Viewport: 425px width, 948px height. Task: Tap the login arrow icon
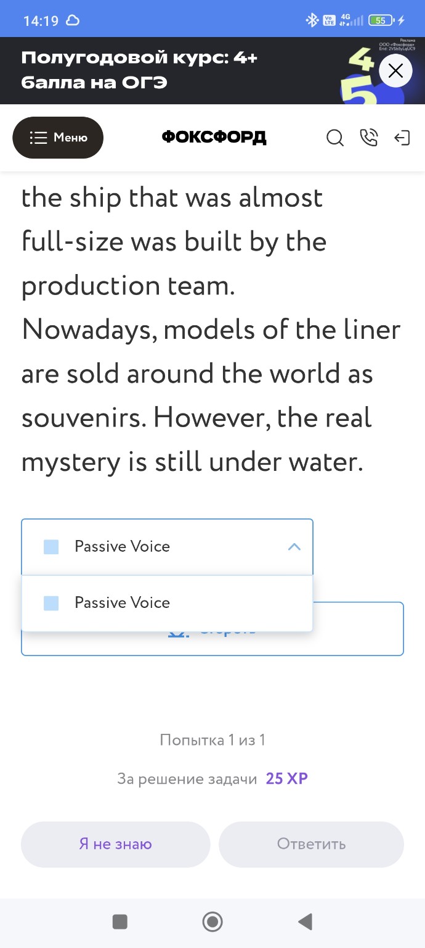pyautogui.click(x=402, y=138)
